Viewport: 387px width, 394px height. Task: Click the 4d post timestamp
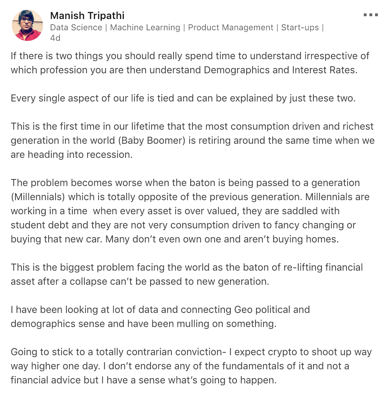pyautogui.click(x=55, y=38)
